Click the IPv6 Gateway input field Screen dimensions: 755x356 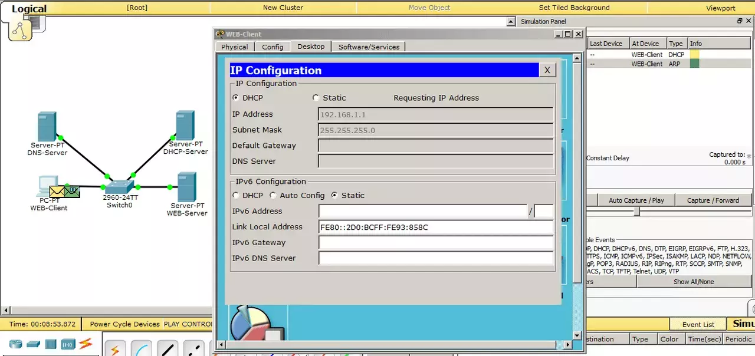pos(436,242)
